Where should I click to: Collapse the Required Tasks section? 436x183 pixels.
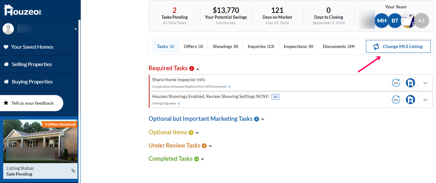(x=198, y=69)
